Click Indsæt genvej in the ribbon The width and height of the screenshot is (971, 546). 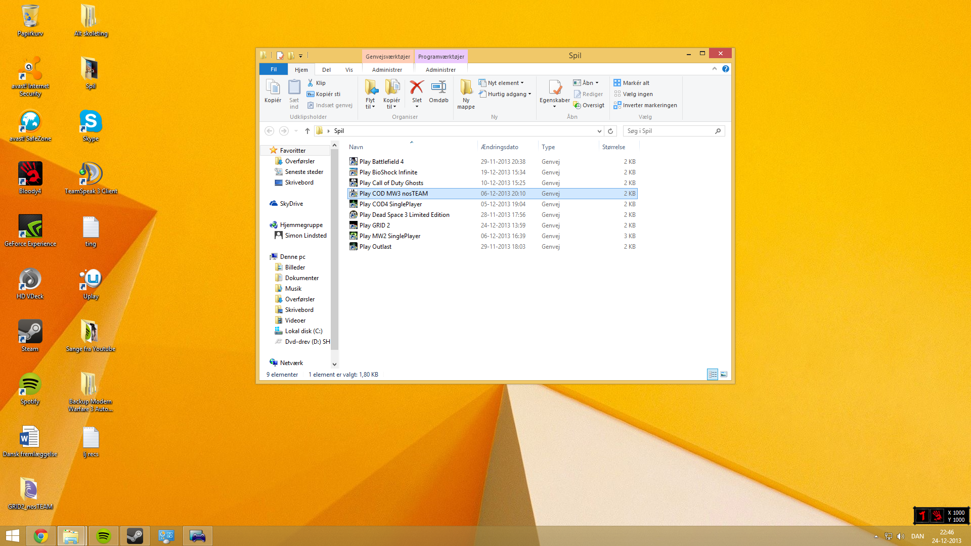coord(330,105)
